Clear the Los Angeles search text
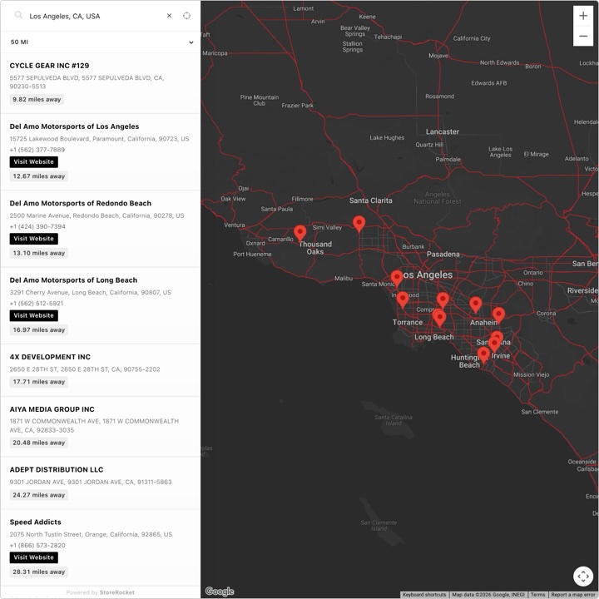This screenshot has width=599, height=599. pyautogui.click(x=169, y=16)
